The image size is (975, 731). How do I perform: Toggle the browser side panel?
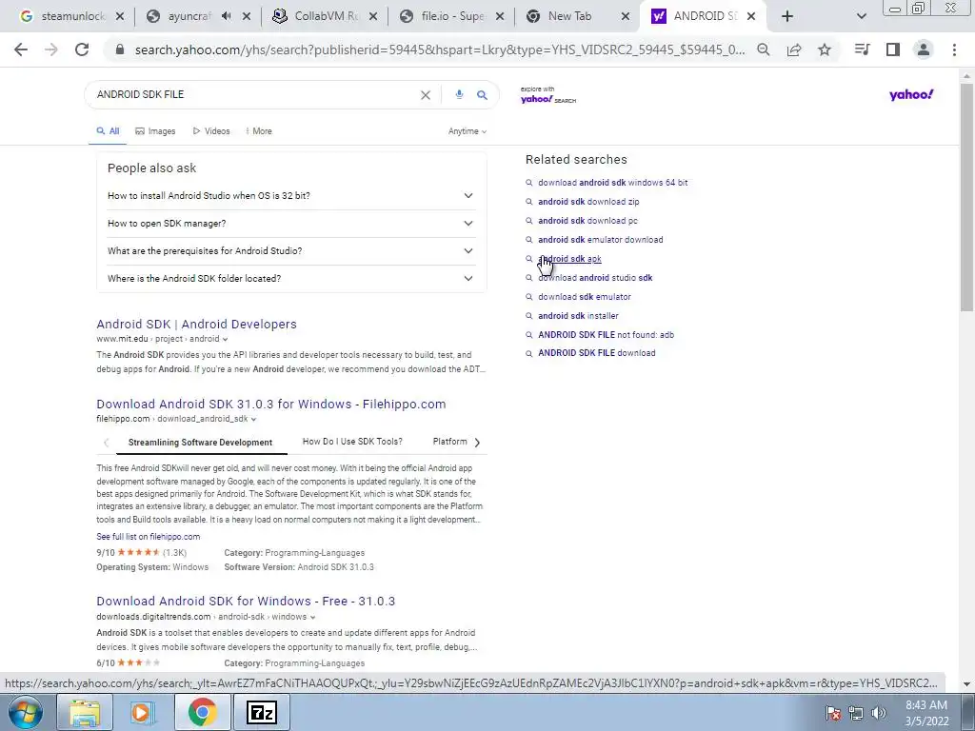coord(893,49)
